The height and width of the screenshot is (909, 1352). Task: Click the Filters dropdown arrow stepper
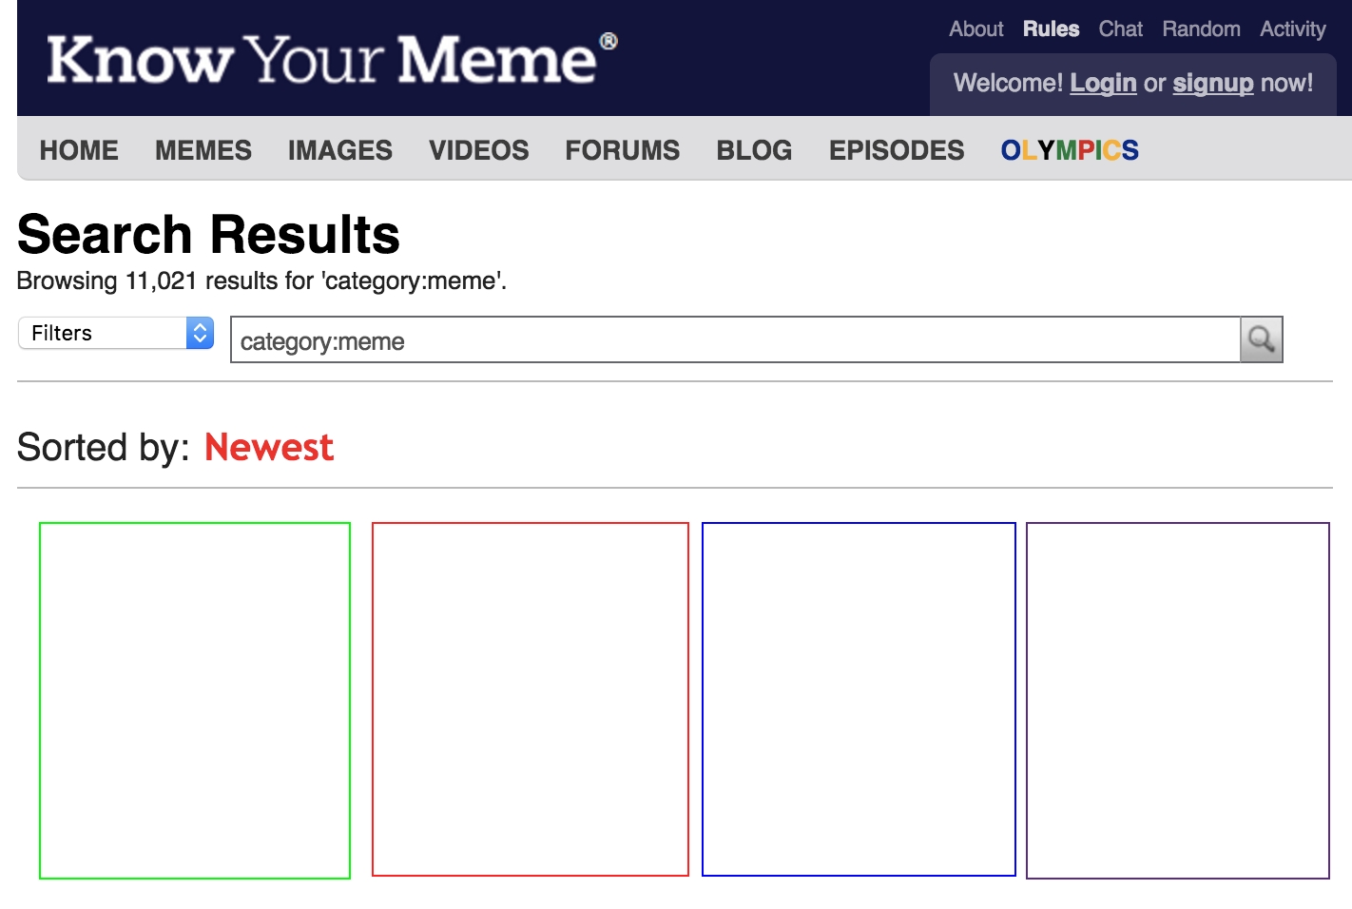point(200,333)
